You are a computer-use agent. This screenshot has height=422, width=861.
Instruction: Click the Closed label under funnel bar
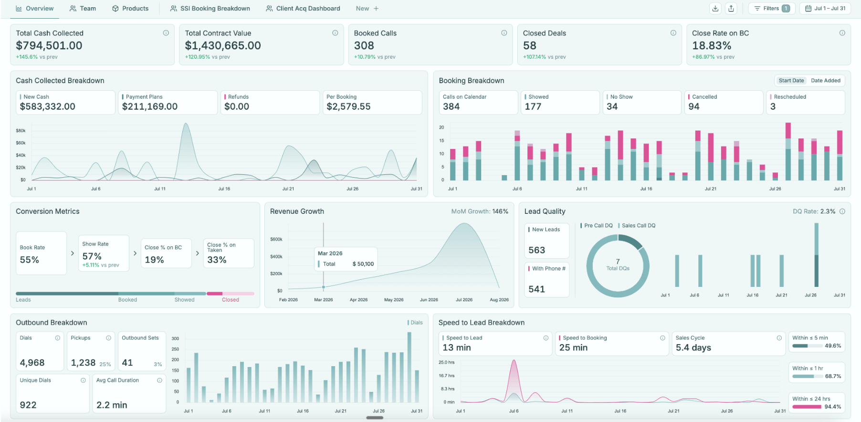click(x=231, y=300)
